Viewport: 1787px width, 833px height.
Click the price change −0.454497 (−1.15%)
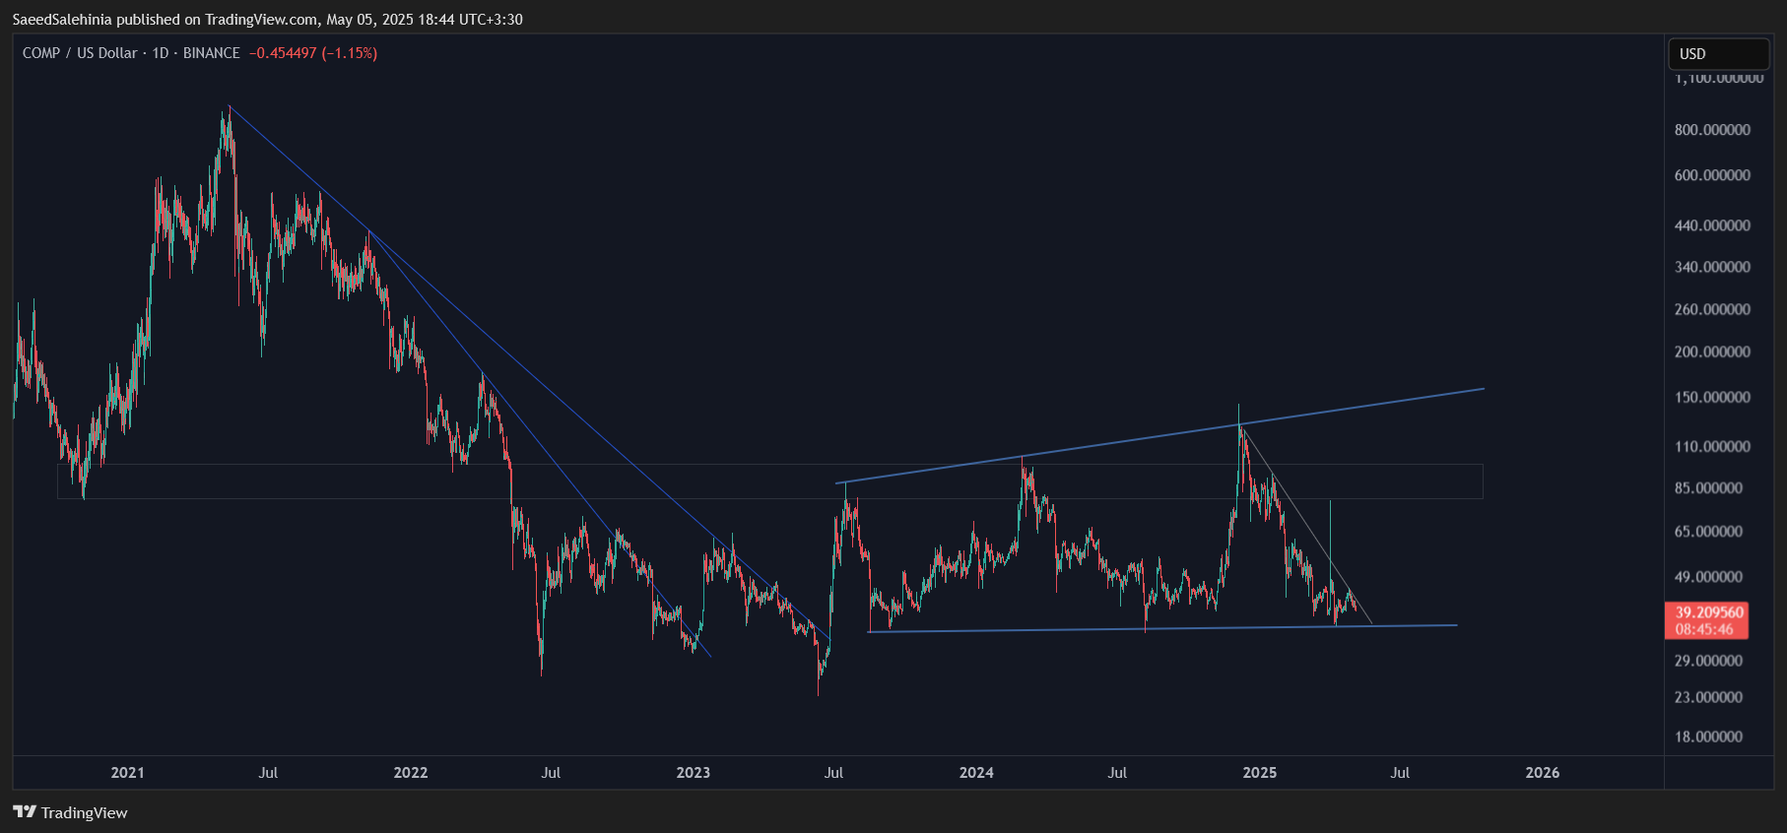click(x=313, y=53)
